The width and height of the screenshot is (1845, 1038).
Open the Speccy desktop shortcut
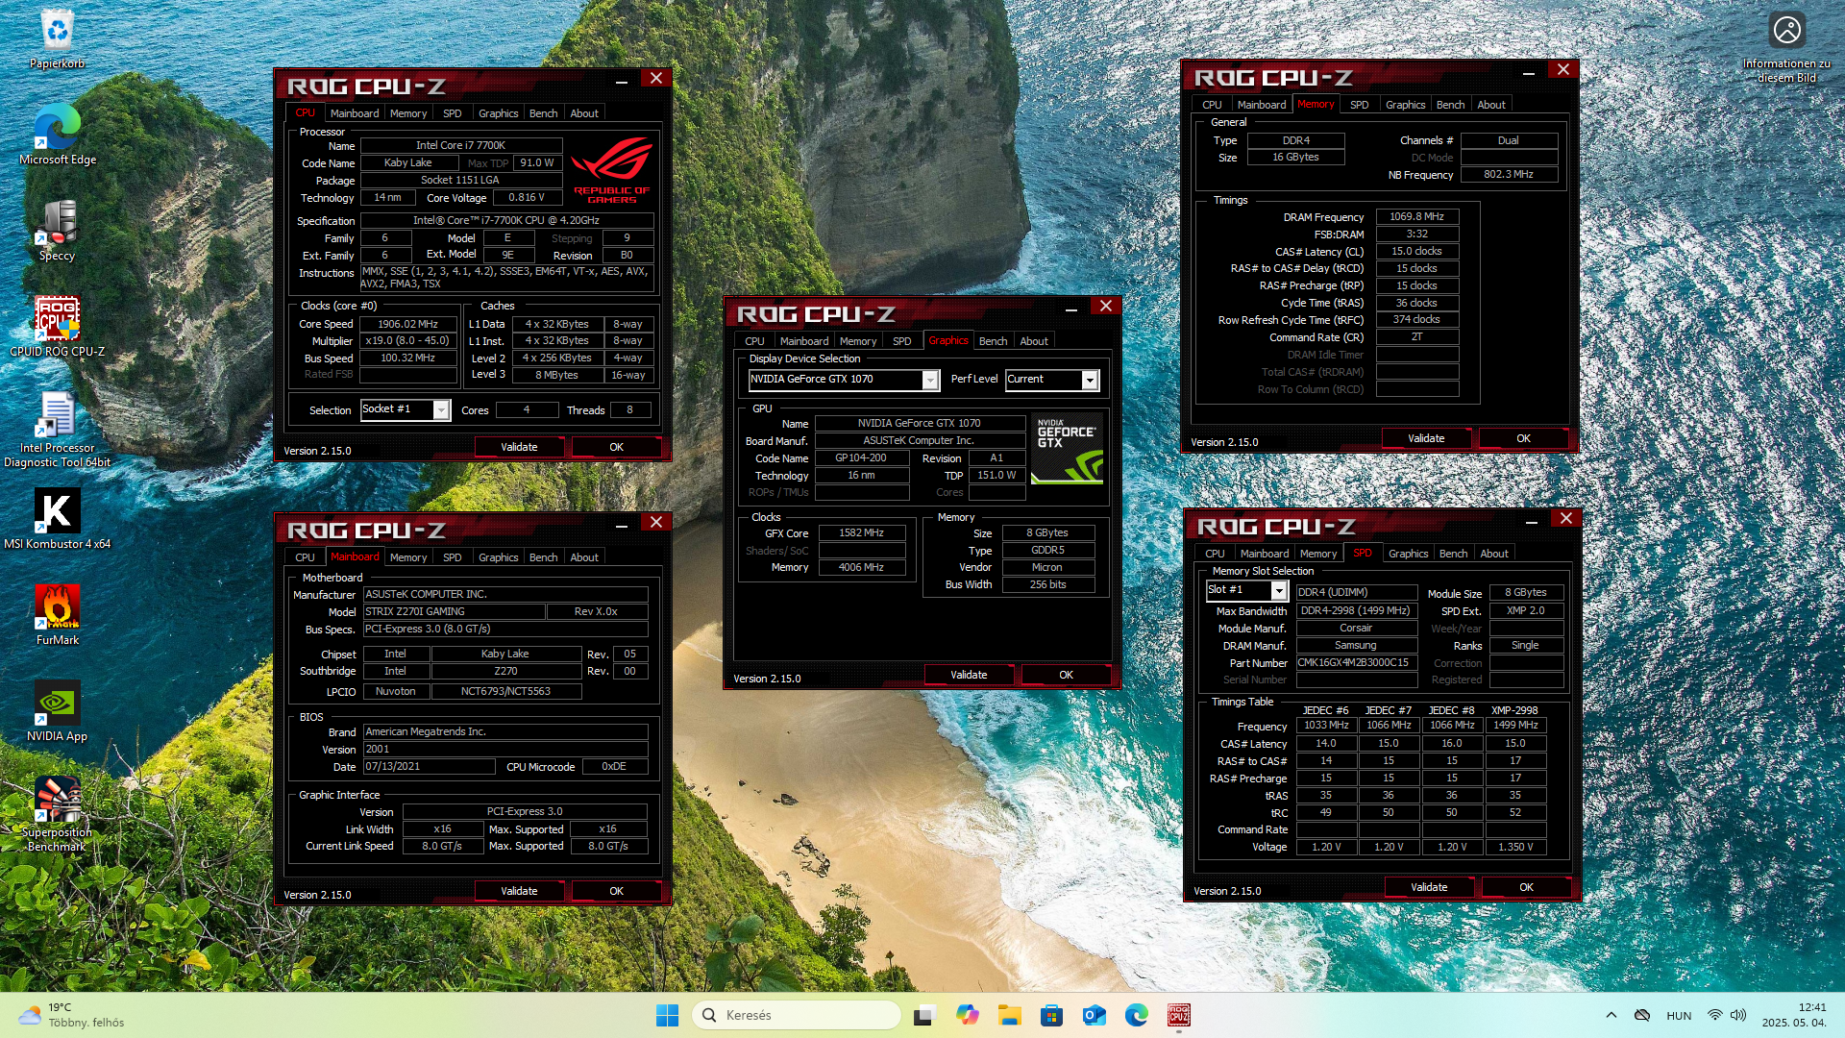coord(58,231)
